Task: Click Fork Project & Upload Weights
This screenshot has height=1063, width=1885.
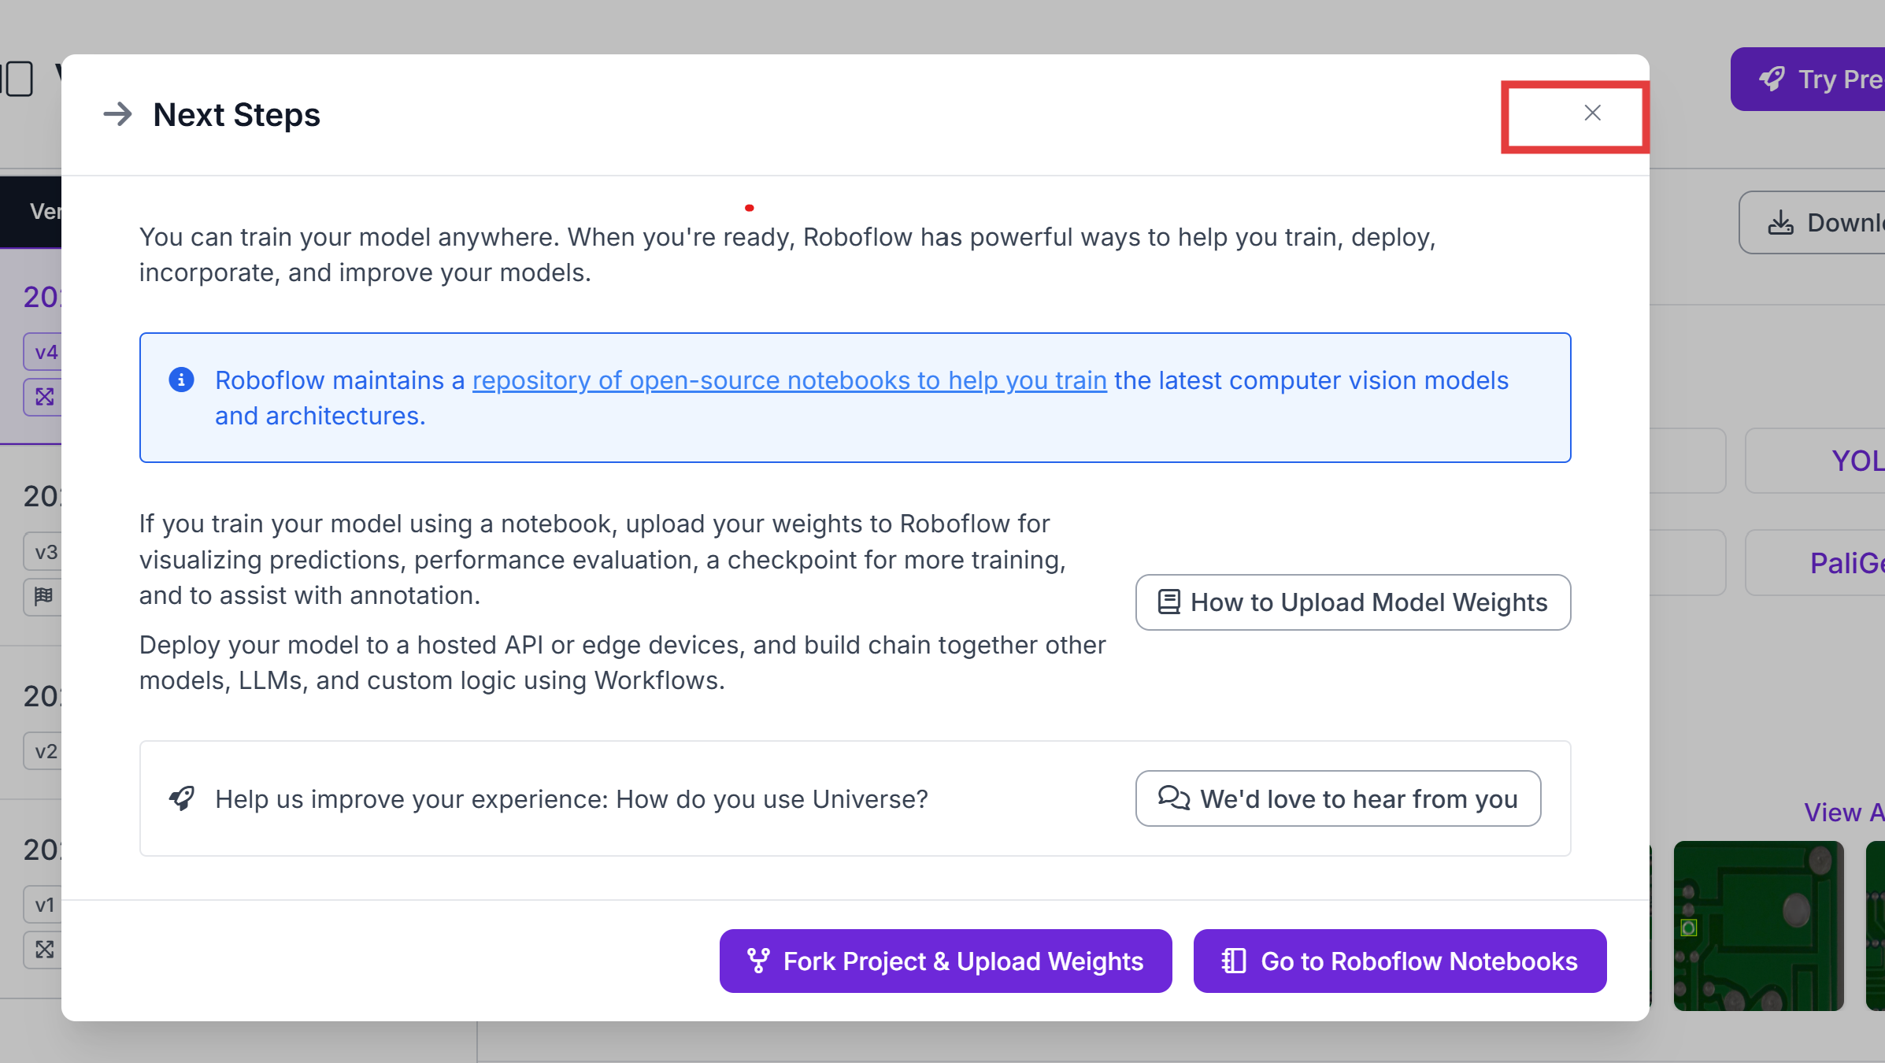Action: tap(945, 961)
